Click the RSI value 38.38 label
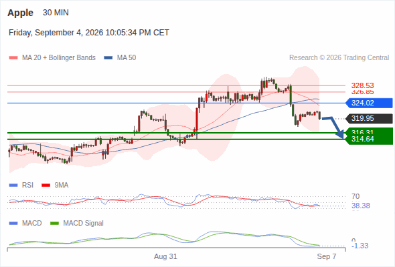395x267 pixels. (x=361, y=206)
